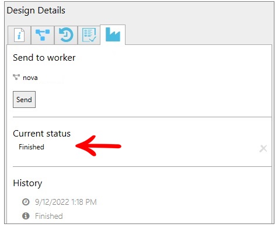The height and width of the screenshot is (227, 275).
Task: Click the red arrow annotation
Action: click(98, 146)
